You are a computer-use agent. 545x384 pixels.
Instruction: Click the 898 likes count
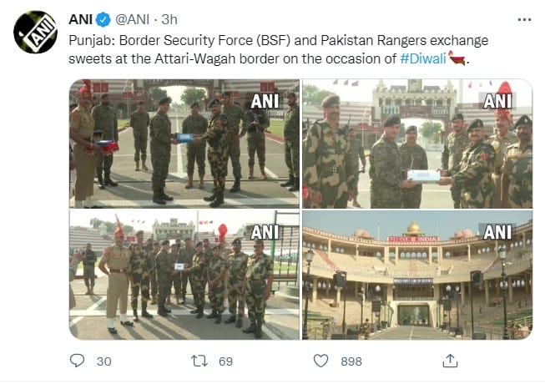click(x=351, y=361)
